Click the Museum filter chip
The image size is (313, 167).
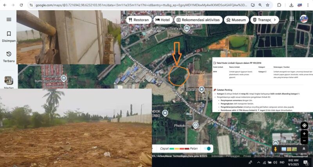coord(236,20)
